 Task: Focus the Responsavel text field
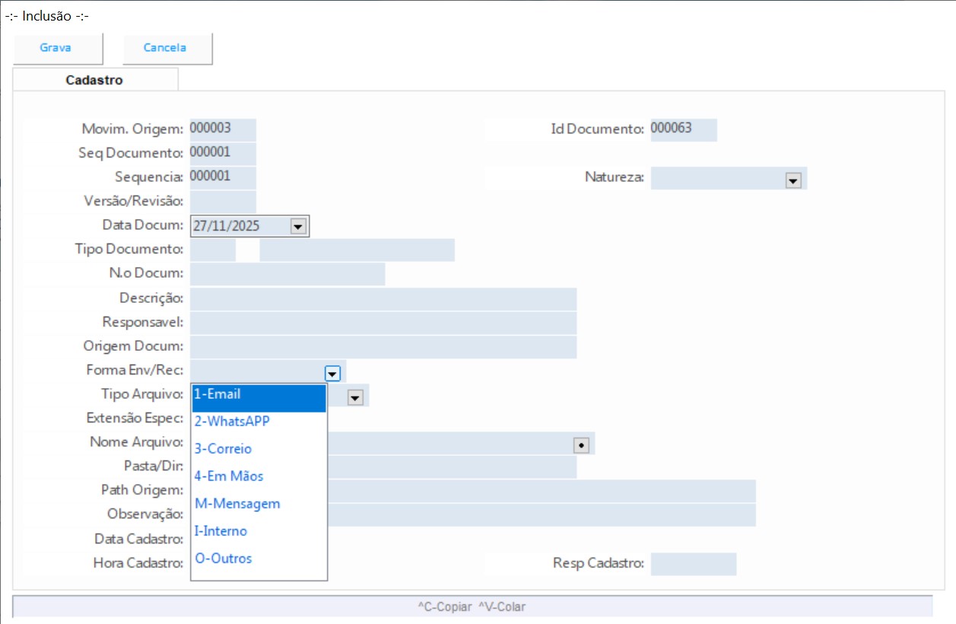383,323
